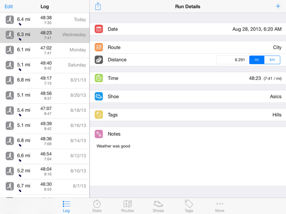Tap the Notes section label
Viewport: 286px width, 214px height.
tap(114, 134)
